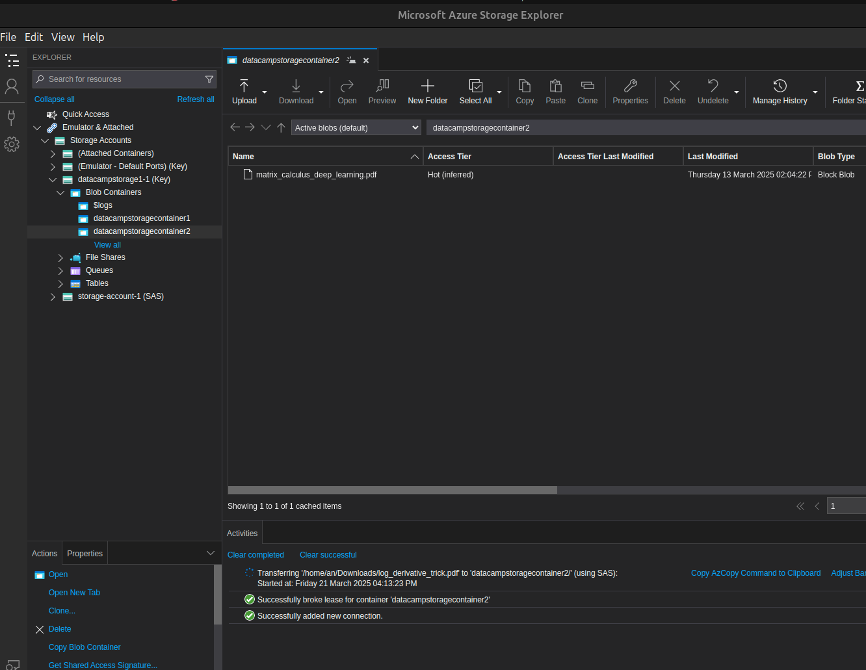The width and height of the screenshot is (866, 670).
Task: Click the Manage History toolbar button
Action: click(780, 92)
